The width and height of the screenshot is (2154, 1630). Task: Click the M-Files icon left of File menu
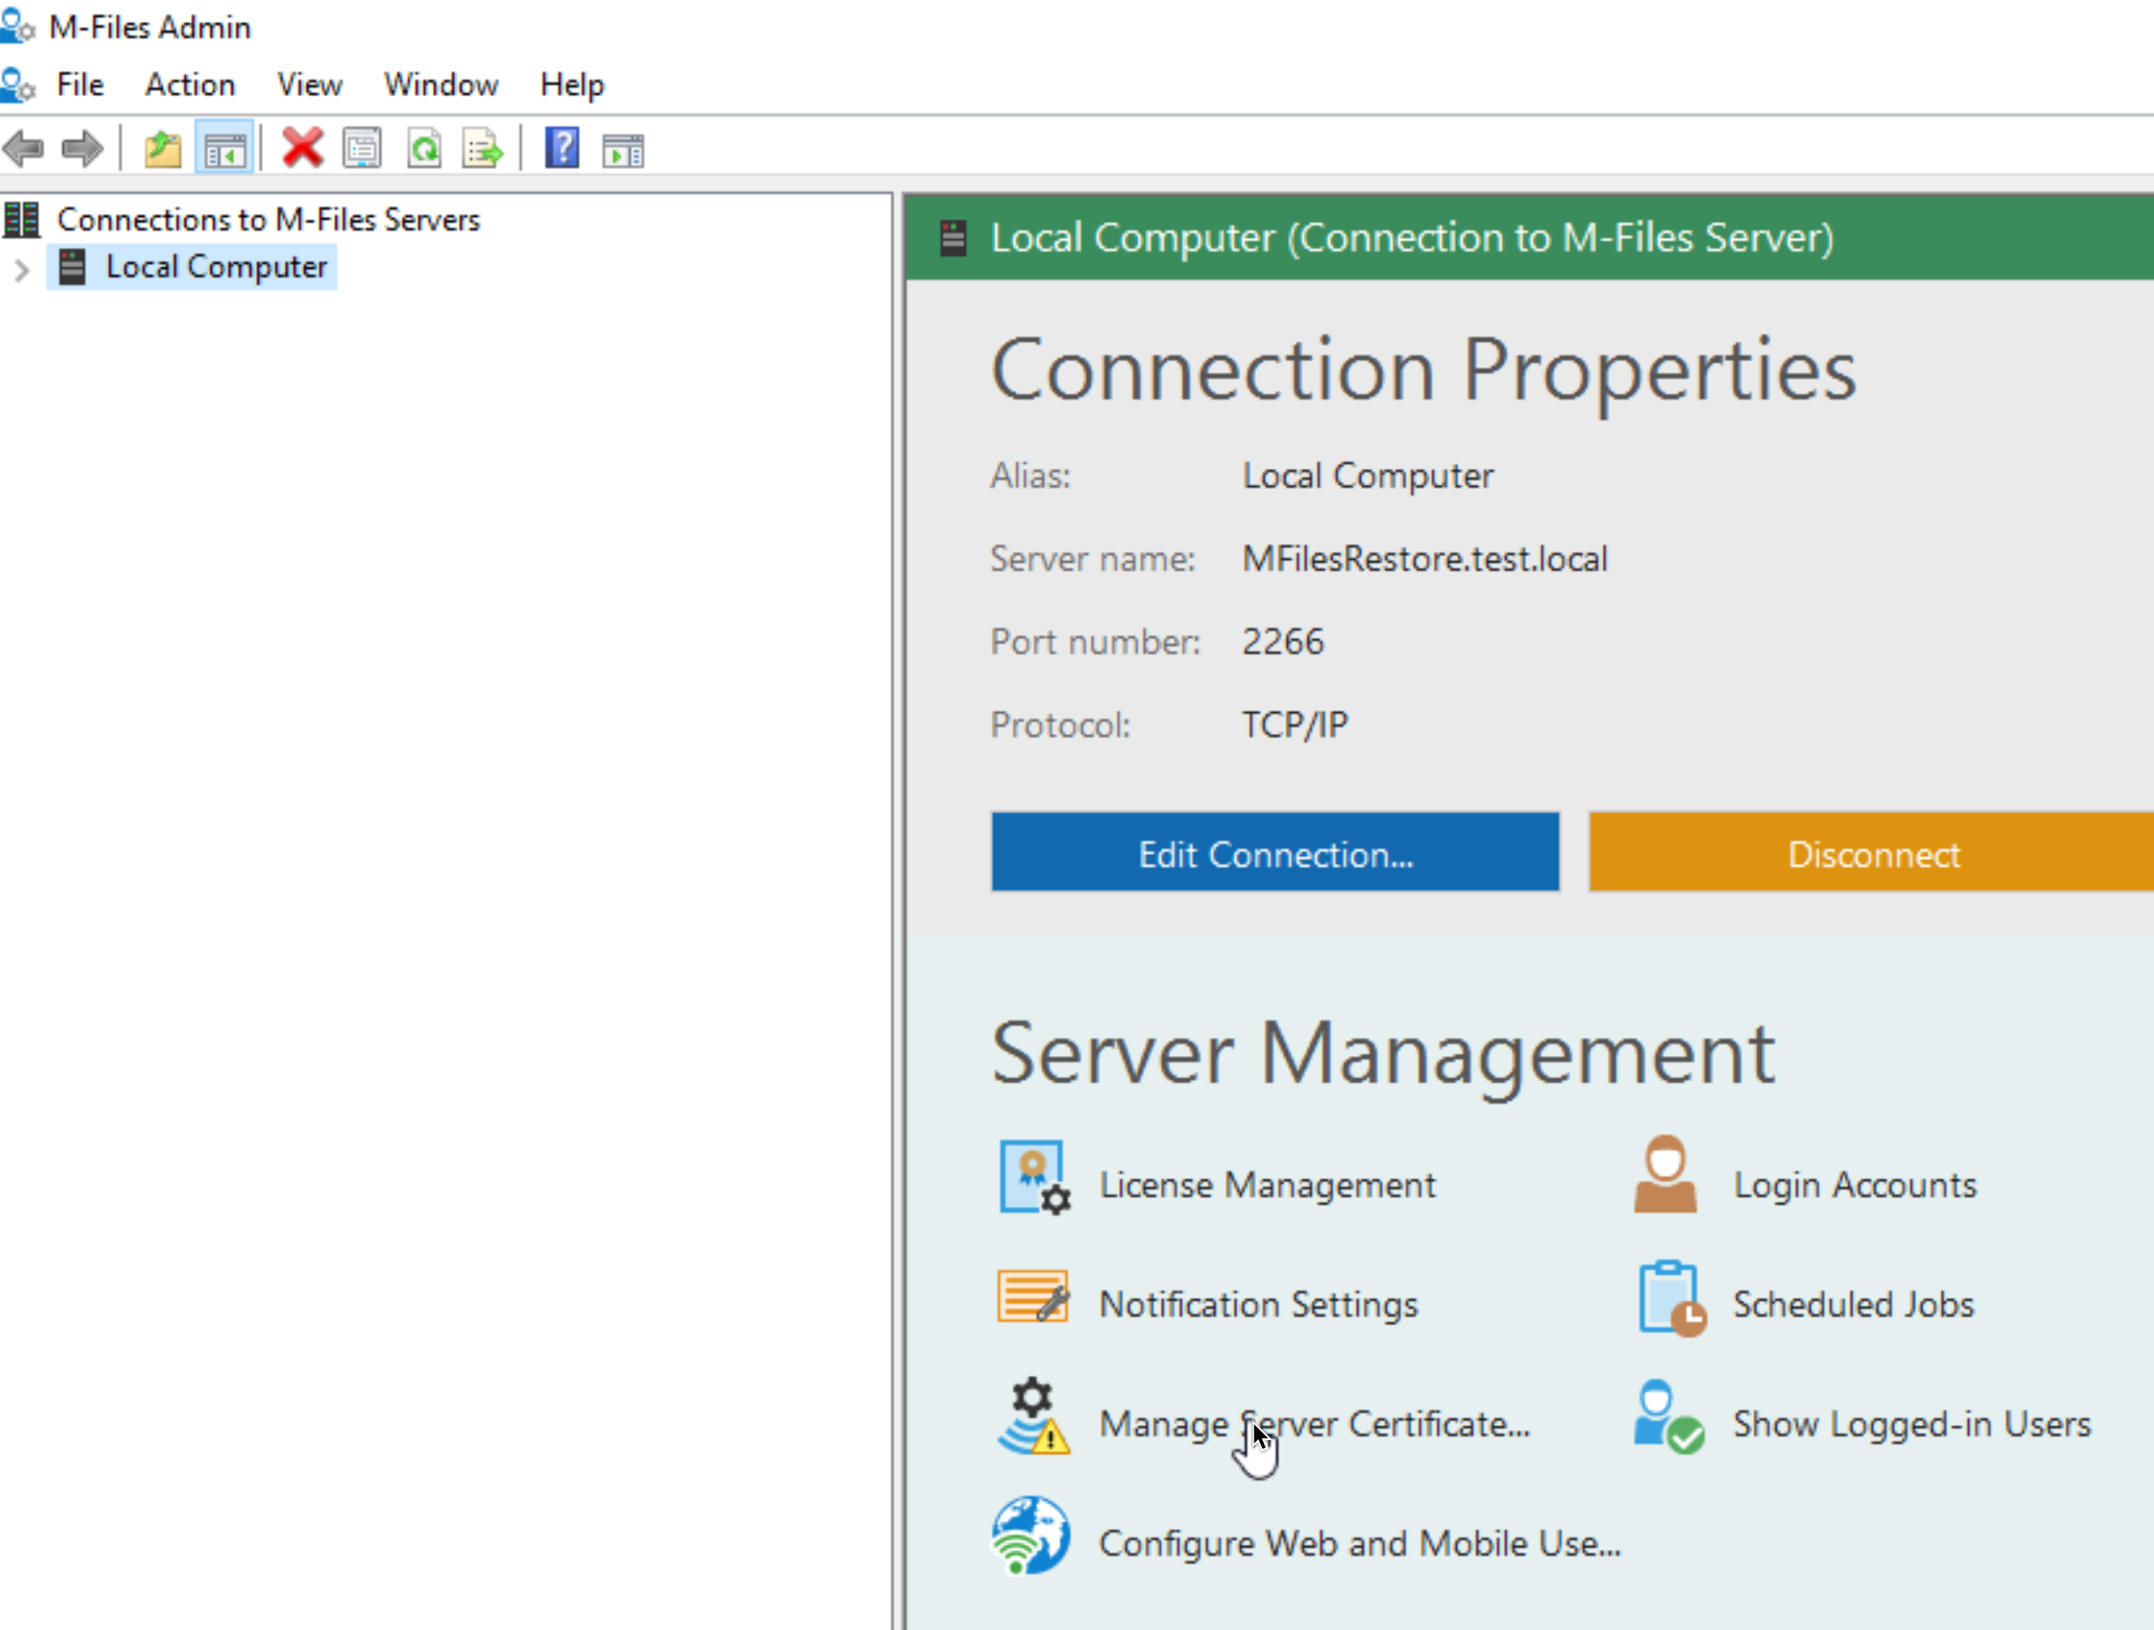[x=18, y=85]
